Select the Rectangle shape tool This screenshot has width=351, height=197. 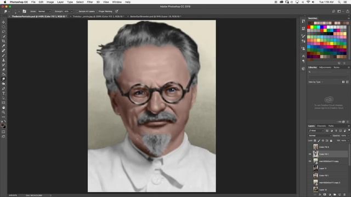(3, 103)
